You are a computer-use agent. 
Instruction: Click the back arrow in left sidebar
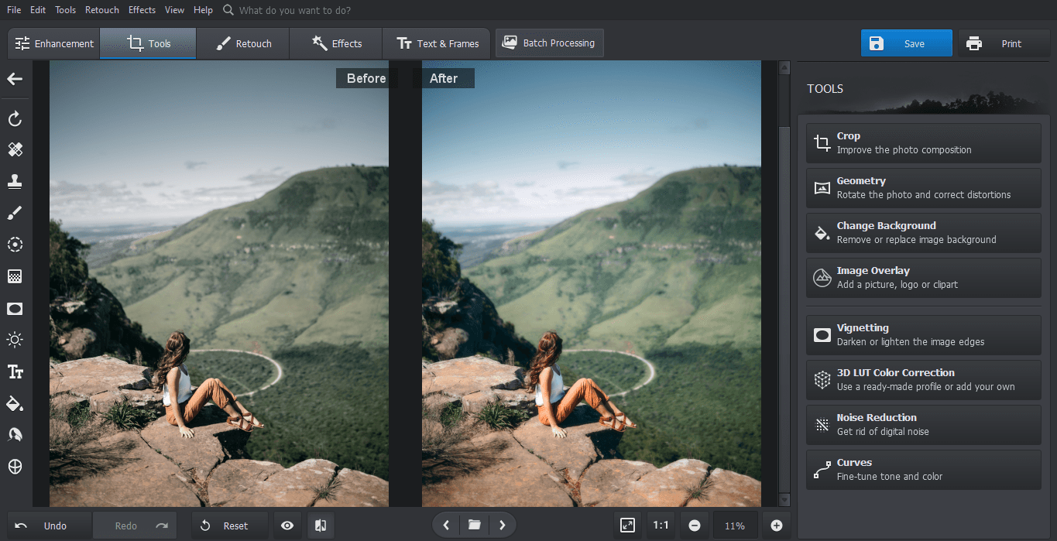(15, 79)
